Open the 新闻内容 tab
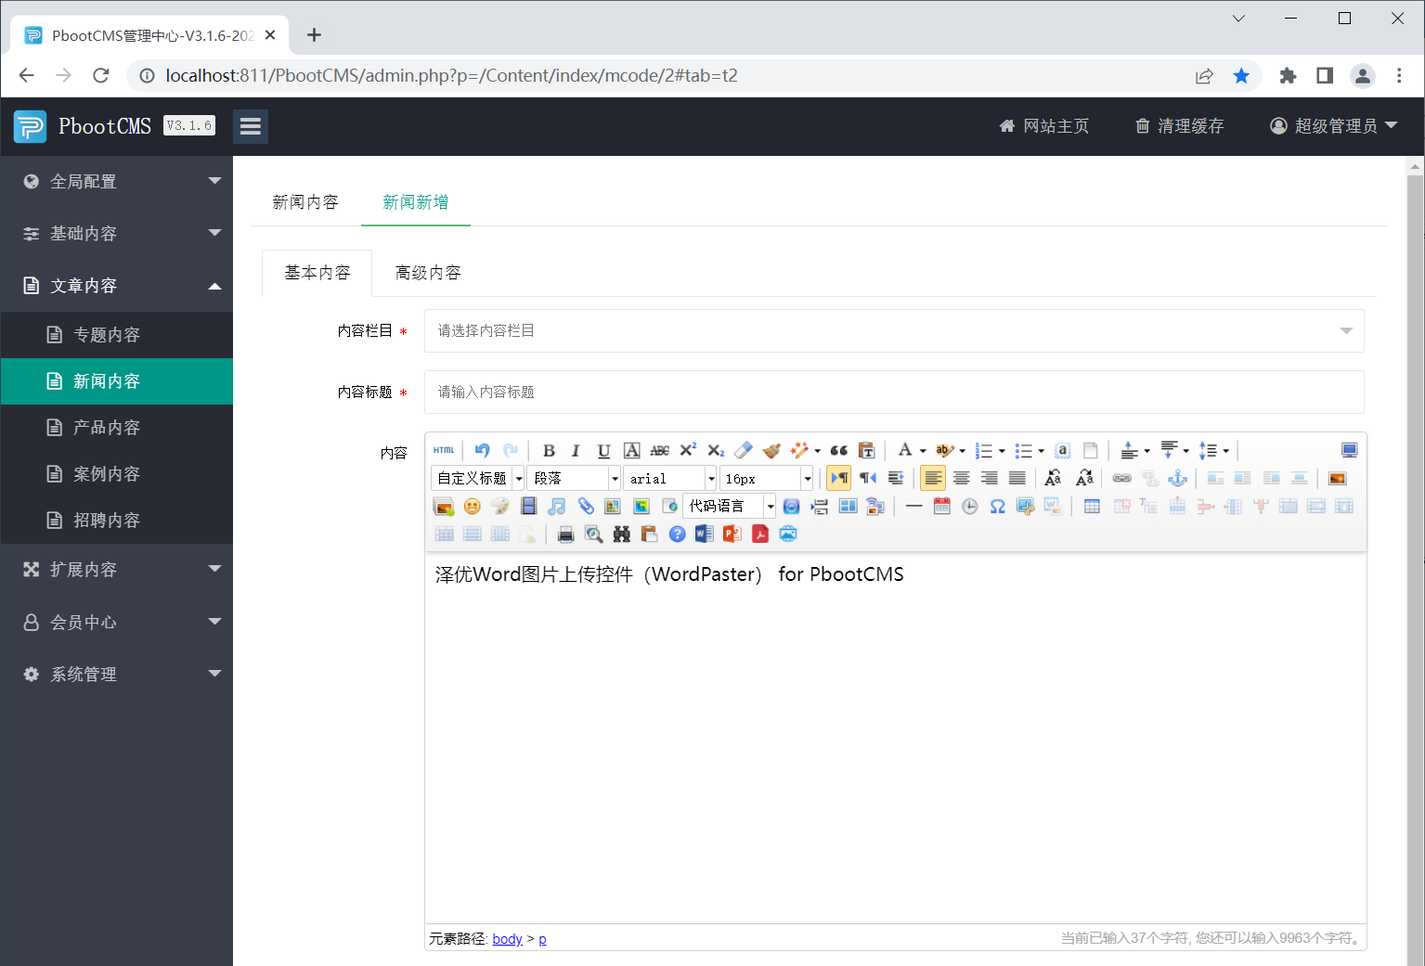Screen dimensions: 1425x966 click(305, 201)
